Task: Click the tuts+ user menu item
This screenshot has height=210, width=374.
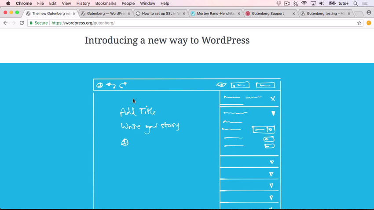Action: coord(344,4)
